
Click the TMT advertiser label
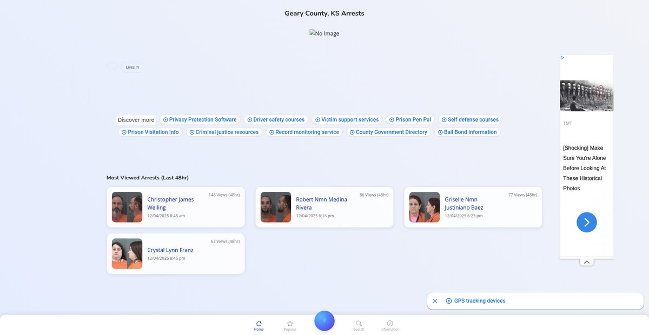[567, 124]
